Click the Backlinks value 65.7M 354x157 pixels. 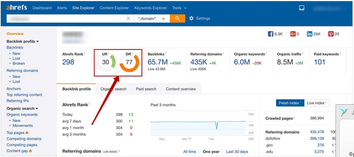[x=157, y=62]
